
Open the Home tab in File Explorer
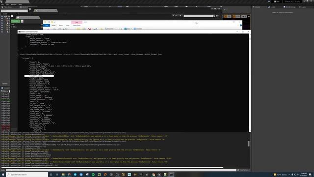point(53,26)
